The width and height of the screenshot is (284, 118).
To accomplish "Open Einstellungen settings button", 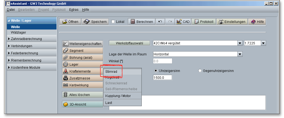I will coord(232,22).
